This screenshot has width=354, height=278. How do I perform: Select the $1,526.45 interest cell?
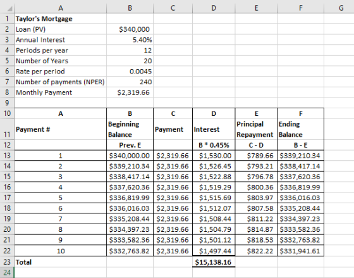[x=214, y=167]
